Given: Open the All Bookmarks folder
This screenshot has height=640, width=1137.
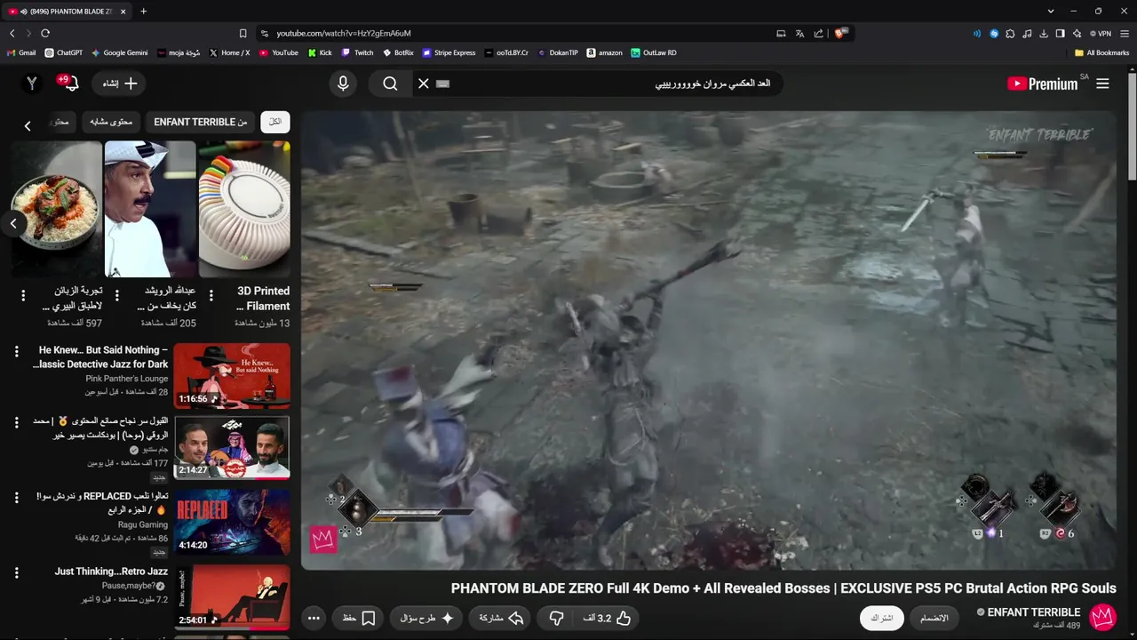Looking at the screenshot, I should coord(1101,52).
